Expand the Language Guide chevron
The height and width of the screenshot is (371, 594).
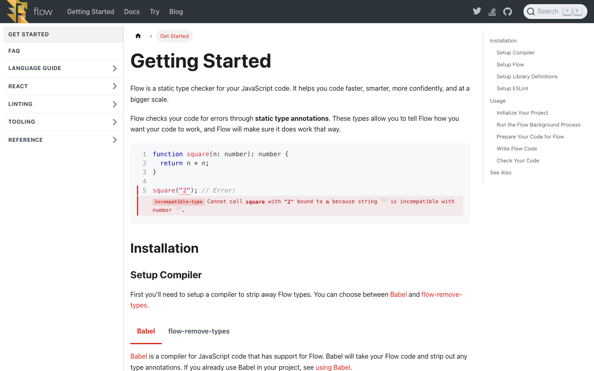pyautogui.click(x=115, y=68)
